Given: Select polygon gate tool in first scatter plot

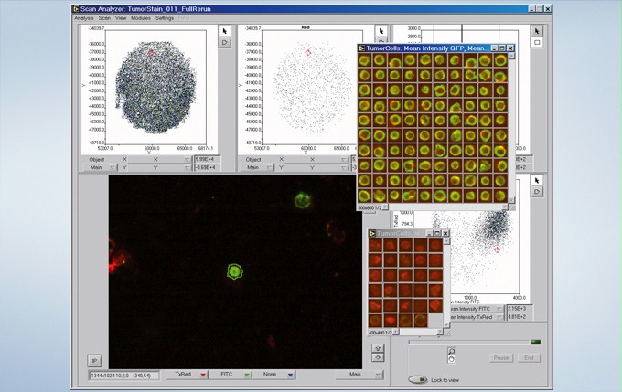Looking at the screenshot, I should click(x=225, y=42).
